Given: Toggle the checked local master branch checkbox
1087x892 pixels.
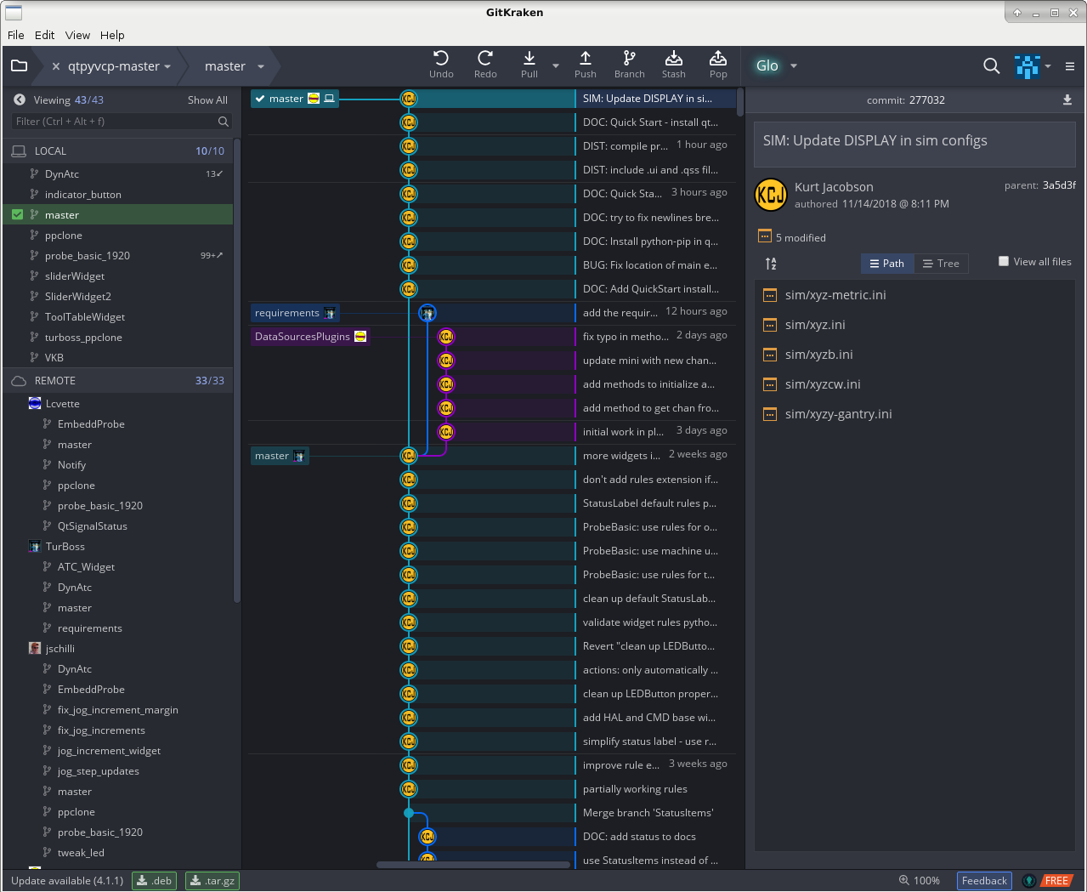Looking at the screenshot, I should coord(17,215).
